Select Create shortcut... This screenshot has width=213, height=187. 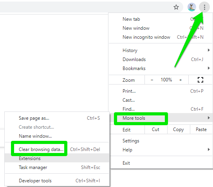point(57,127)
